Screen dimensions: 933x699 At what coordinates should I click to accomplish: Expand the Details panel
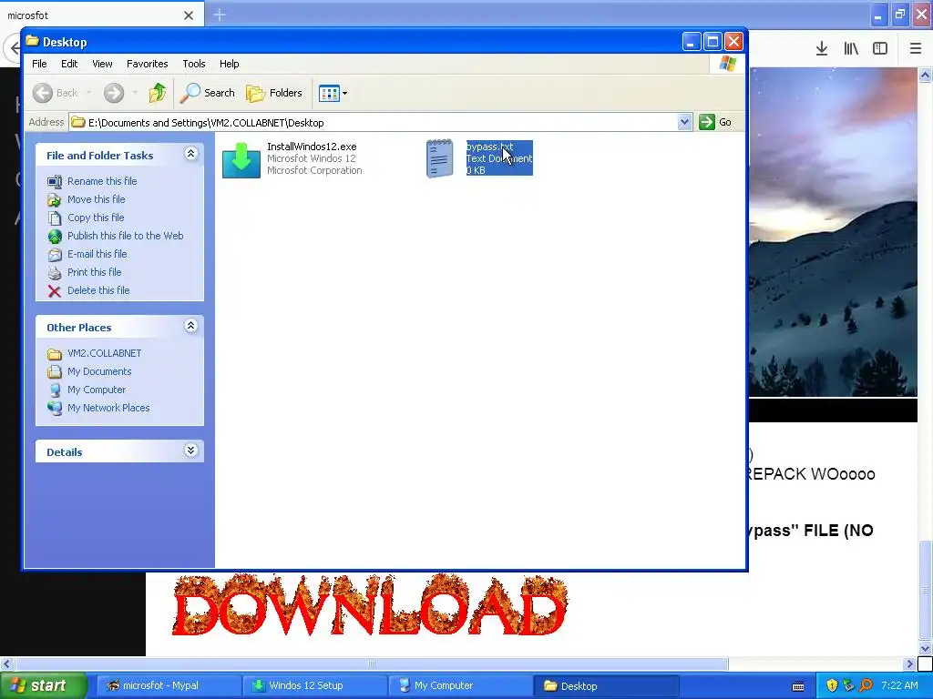coord(190,451)
